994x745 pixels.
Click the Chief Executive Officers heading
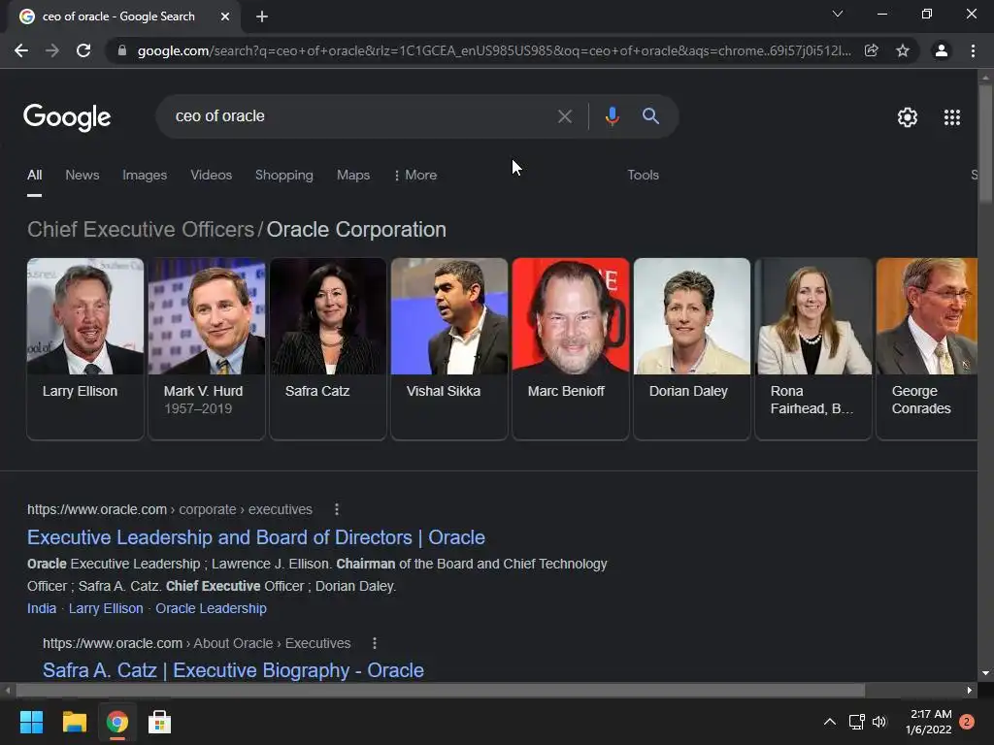(141, 229)
